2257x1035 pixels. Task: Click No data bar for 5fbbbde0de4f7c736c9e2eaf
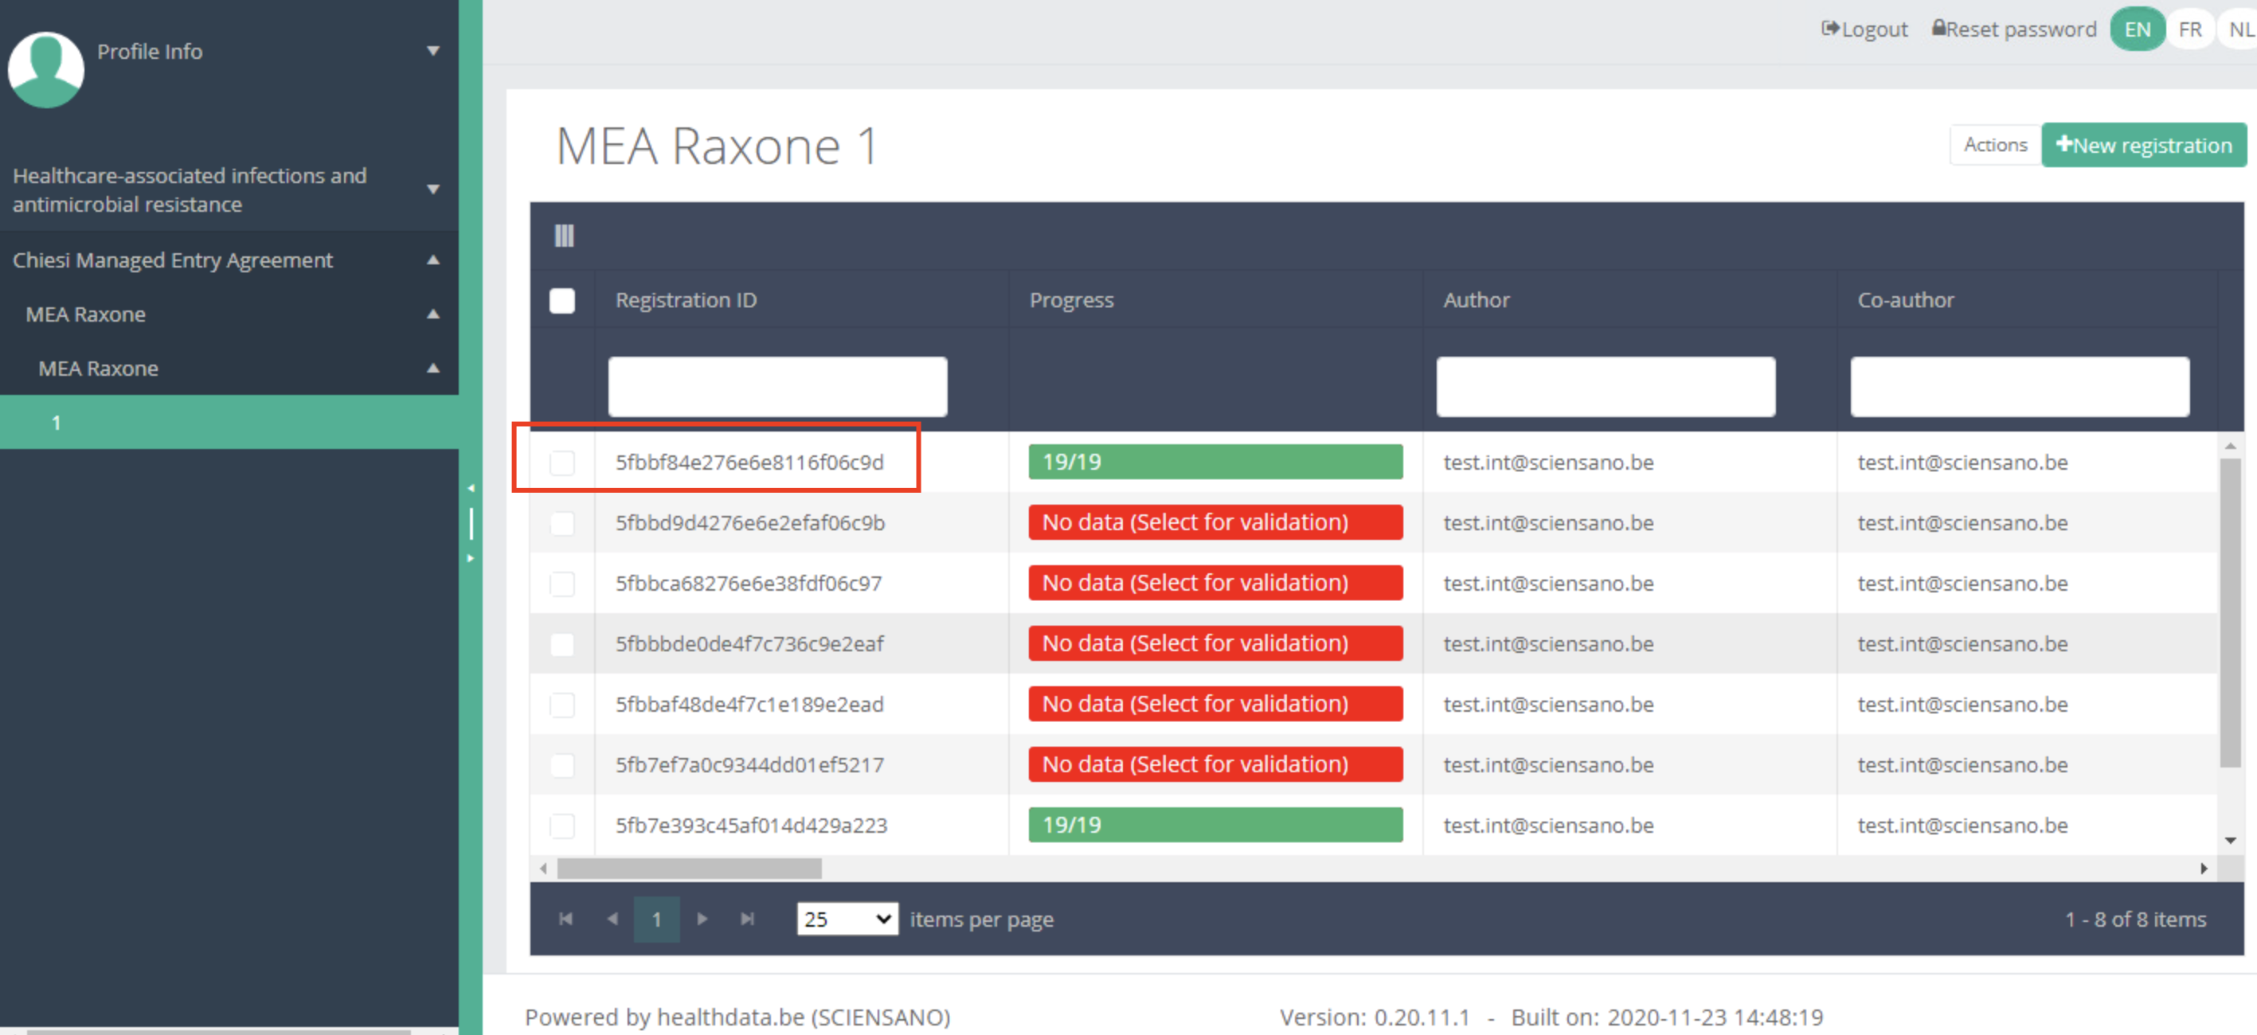pos(1215,642)
